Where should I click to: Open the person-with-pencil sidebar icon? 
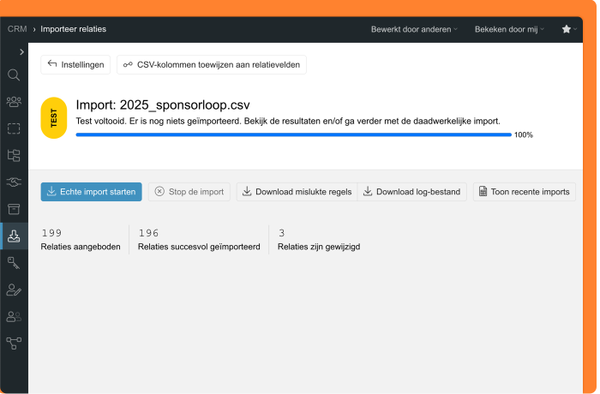[x=14, y=290]
